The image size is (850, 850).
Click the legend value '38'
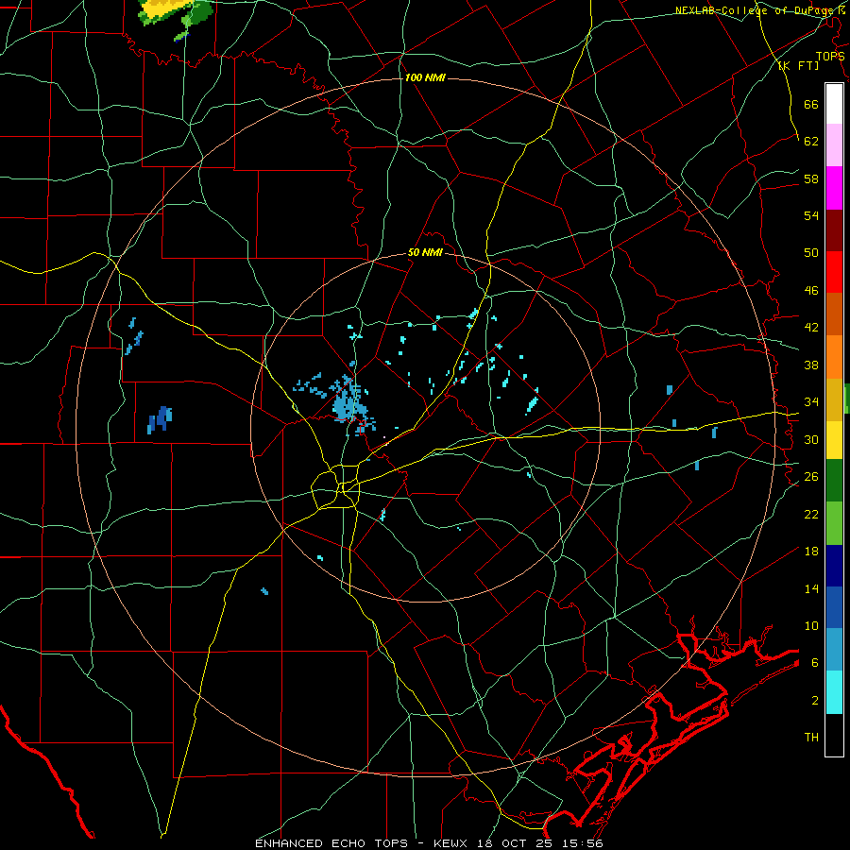coord(811,365)
